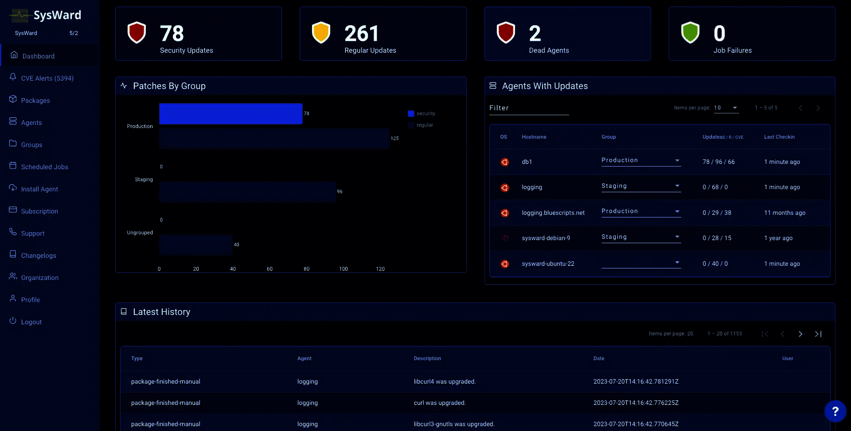This screenshot has height=431, width=851.
Task: Open the Items per page dropdown showing 10
Action: 726,108
